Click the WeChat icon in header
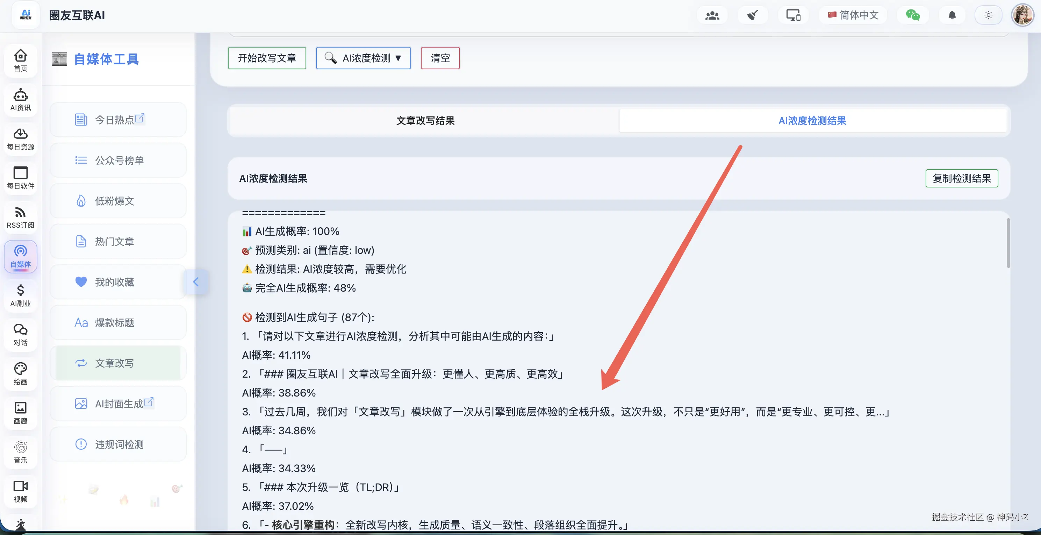1041x535 pixels. tap(912, 15)
